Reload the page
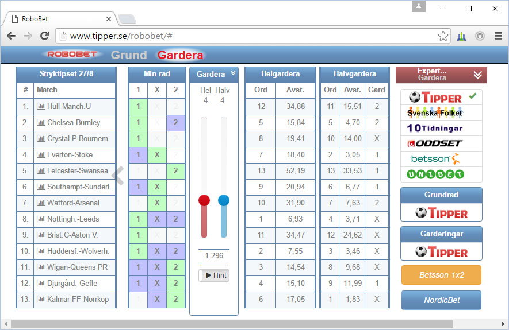The width and height of the screenshot is (509, 330). 44,36
